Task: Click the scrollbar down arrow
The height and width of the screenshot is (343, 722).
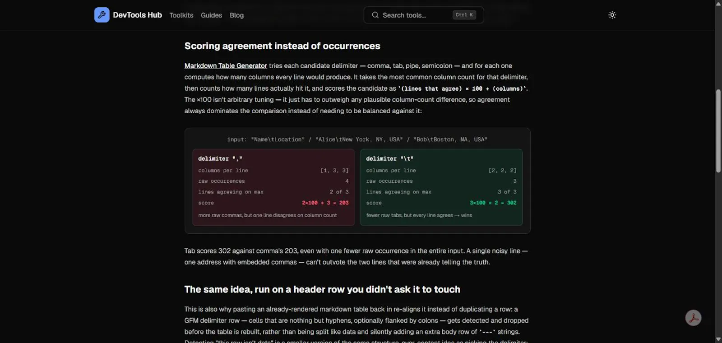Action: (x=718, y=339)
